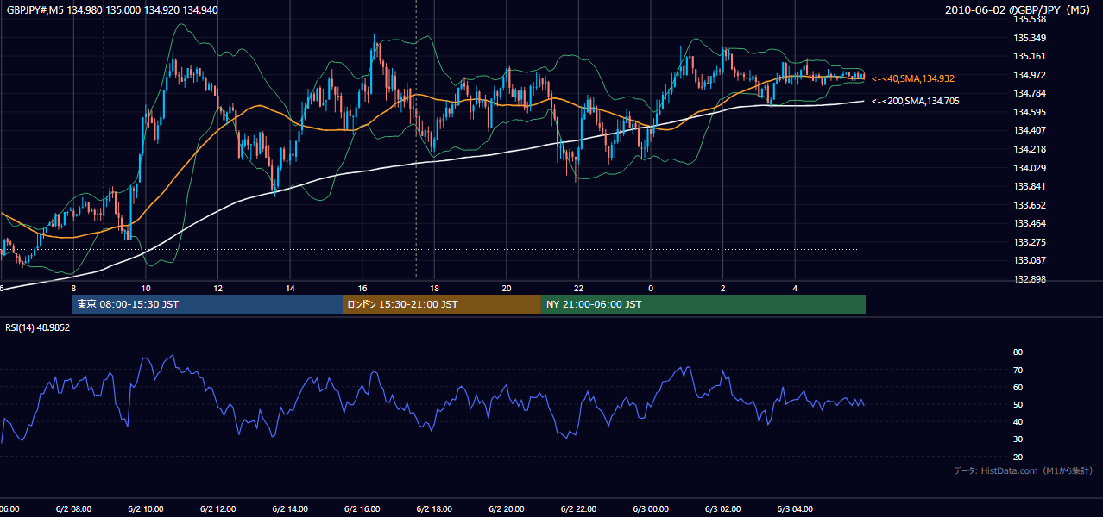1103x517 pixels.
Task: Click the bottom time label 6/2 14:00
Action: (x=291, y=509)
